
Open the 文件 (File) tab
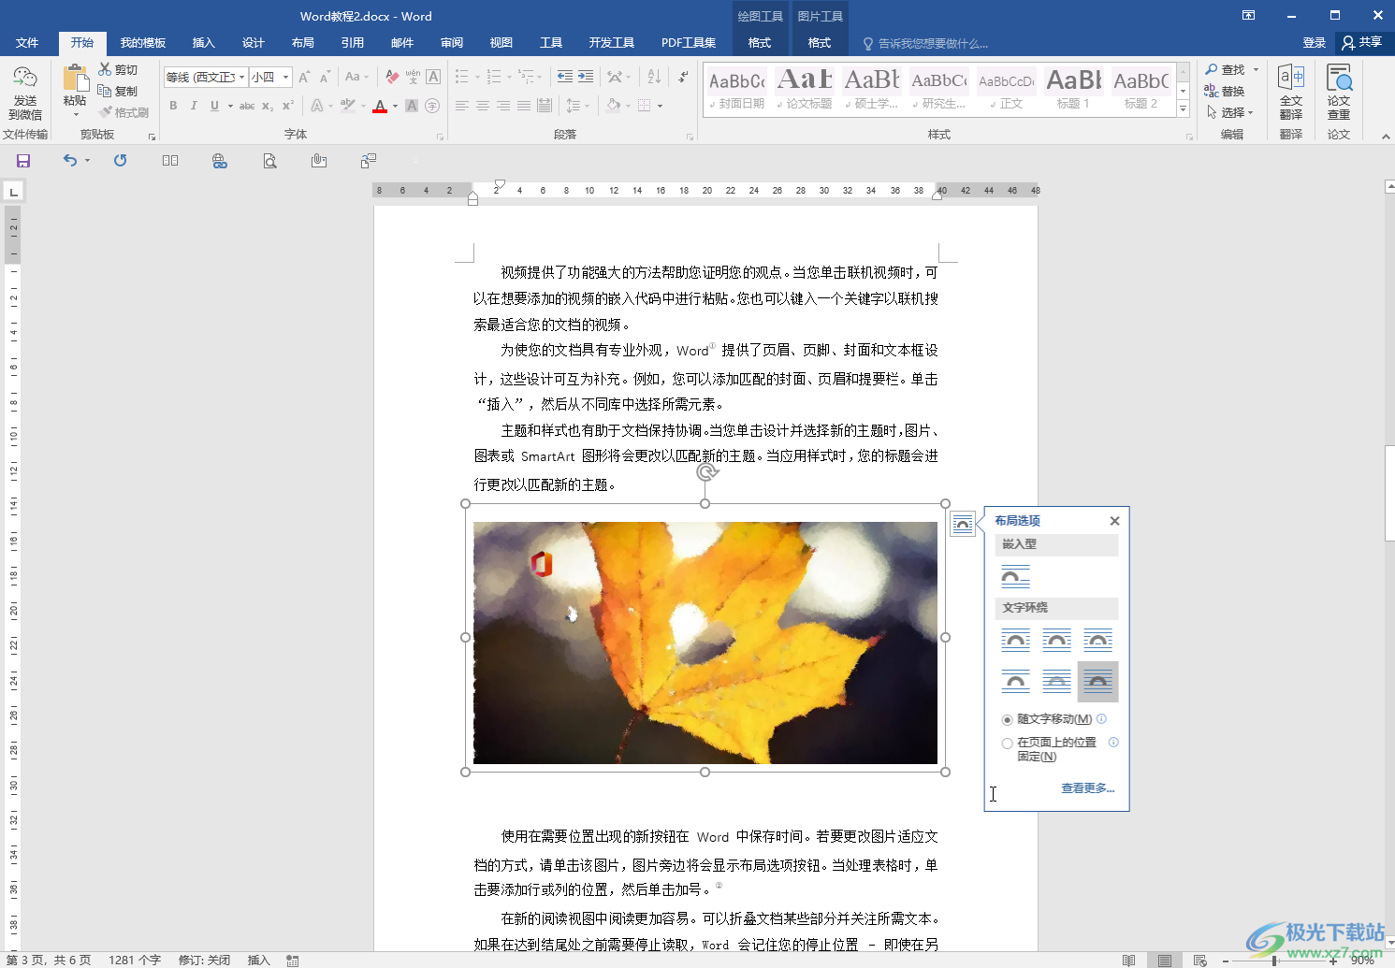[x=27, y=43]
